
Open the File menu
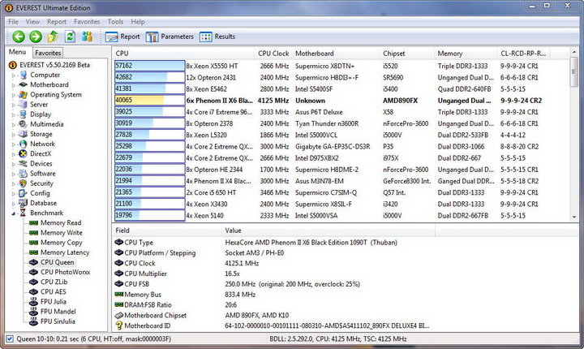(x=14, y=22)
